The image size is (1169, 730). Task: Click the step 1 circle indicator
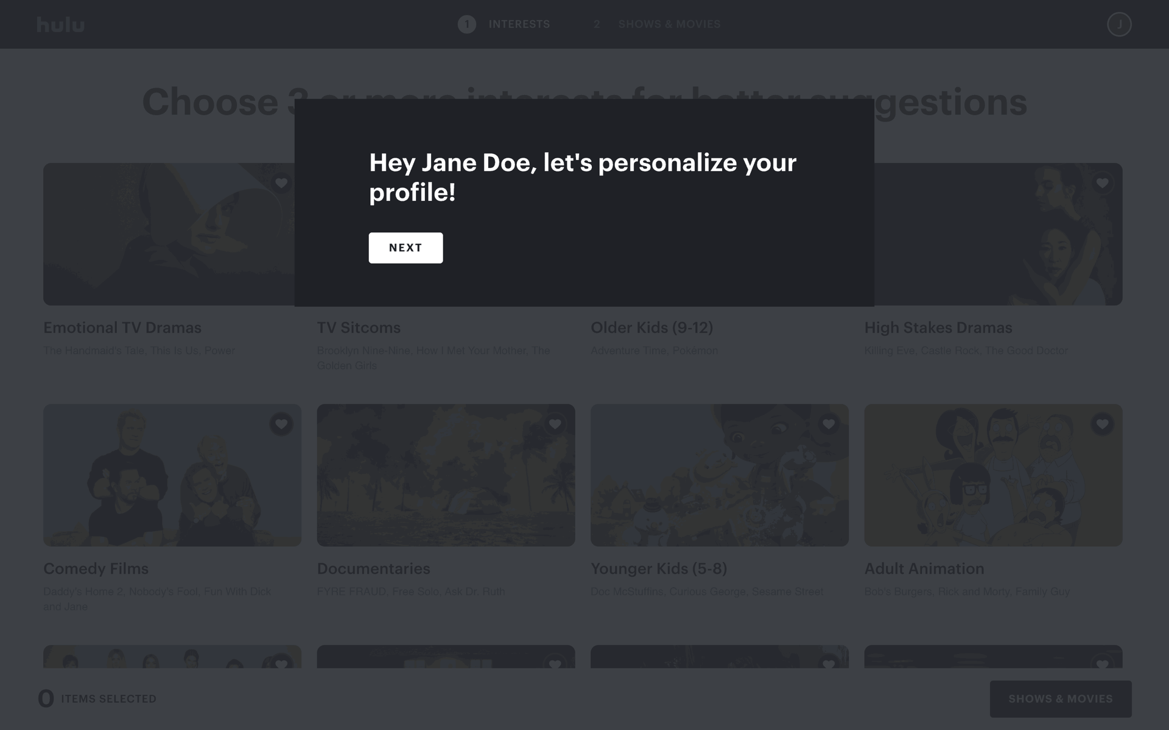tap(467, 24)
